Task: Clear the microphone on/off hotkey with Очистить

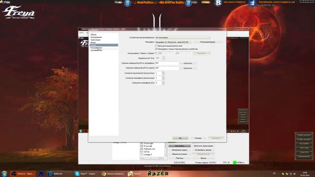Action: tap(188, 63)
